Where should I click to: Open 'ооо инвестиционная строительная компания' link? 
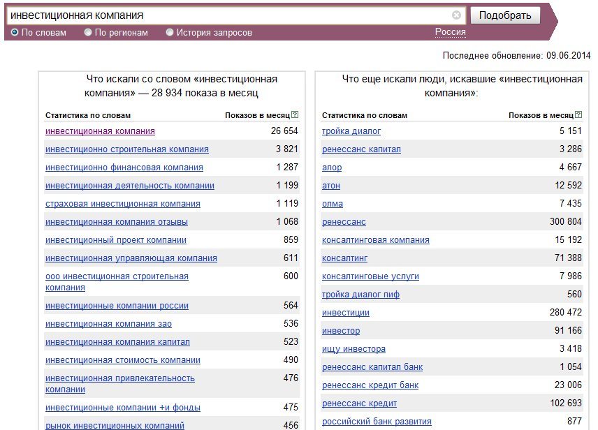click(x=117, y=282)
